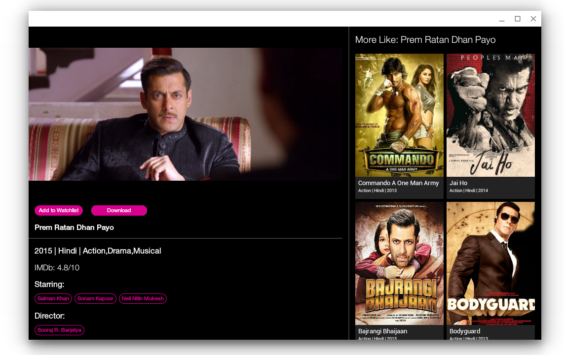
Task: Click the Commando A One Man Army title
Action: pyautogui.click(x=399, y=183)
